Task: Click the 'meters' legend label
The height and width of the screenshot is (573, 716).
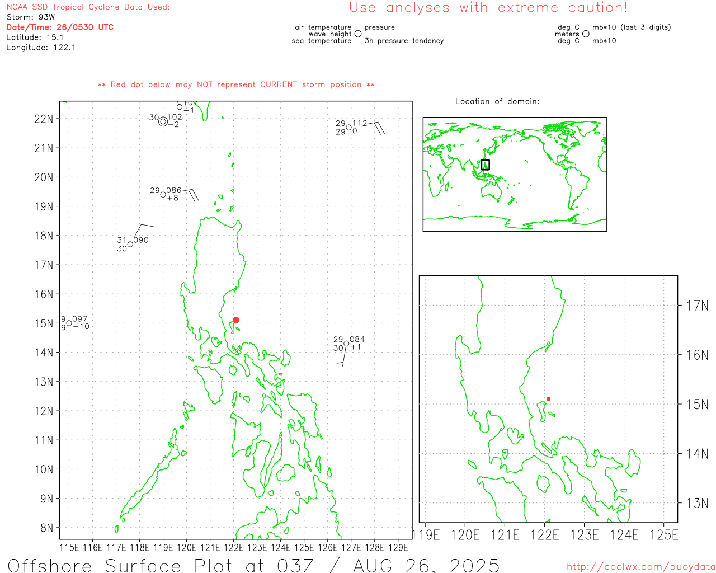Action: click(x=567, y=34)
